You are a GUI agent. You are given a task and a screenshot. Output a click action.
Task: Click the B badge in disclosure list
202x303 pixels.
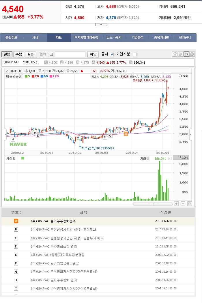pos(16,229)
